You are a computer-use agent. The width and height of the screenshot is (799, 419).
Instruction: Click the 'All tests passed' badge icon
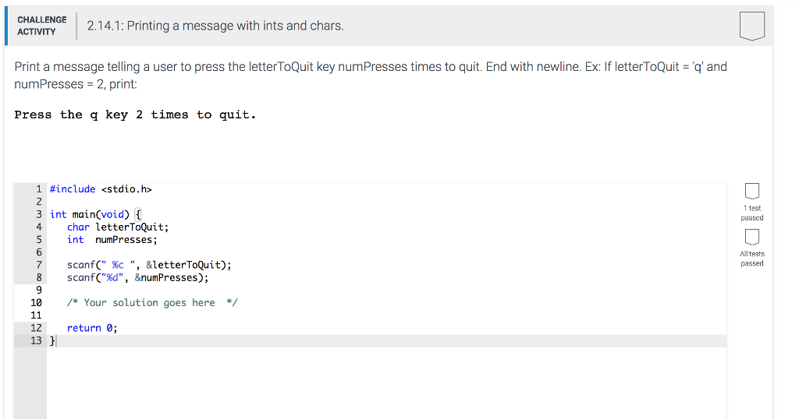coord(752,237)
